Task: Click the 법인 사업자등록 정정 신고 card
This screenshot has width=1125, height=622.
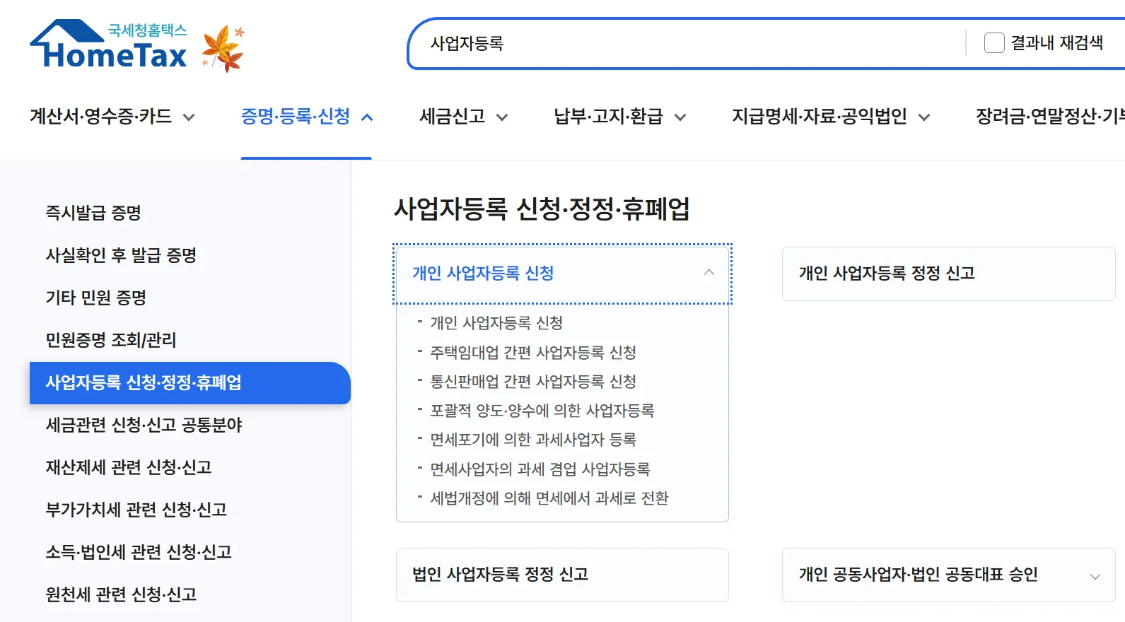Action: [x=561, y=575]
